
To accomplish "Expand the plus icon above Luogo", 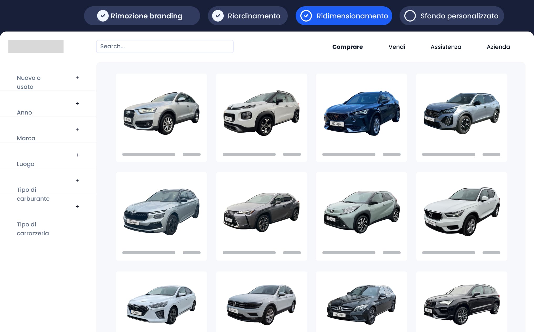I will pos(77,155).
